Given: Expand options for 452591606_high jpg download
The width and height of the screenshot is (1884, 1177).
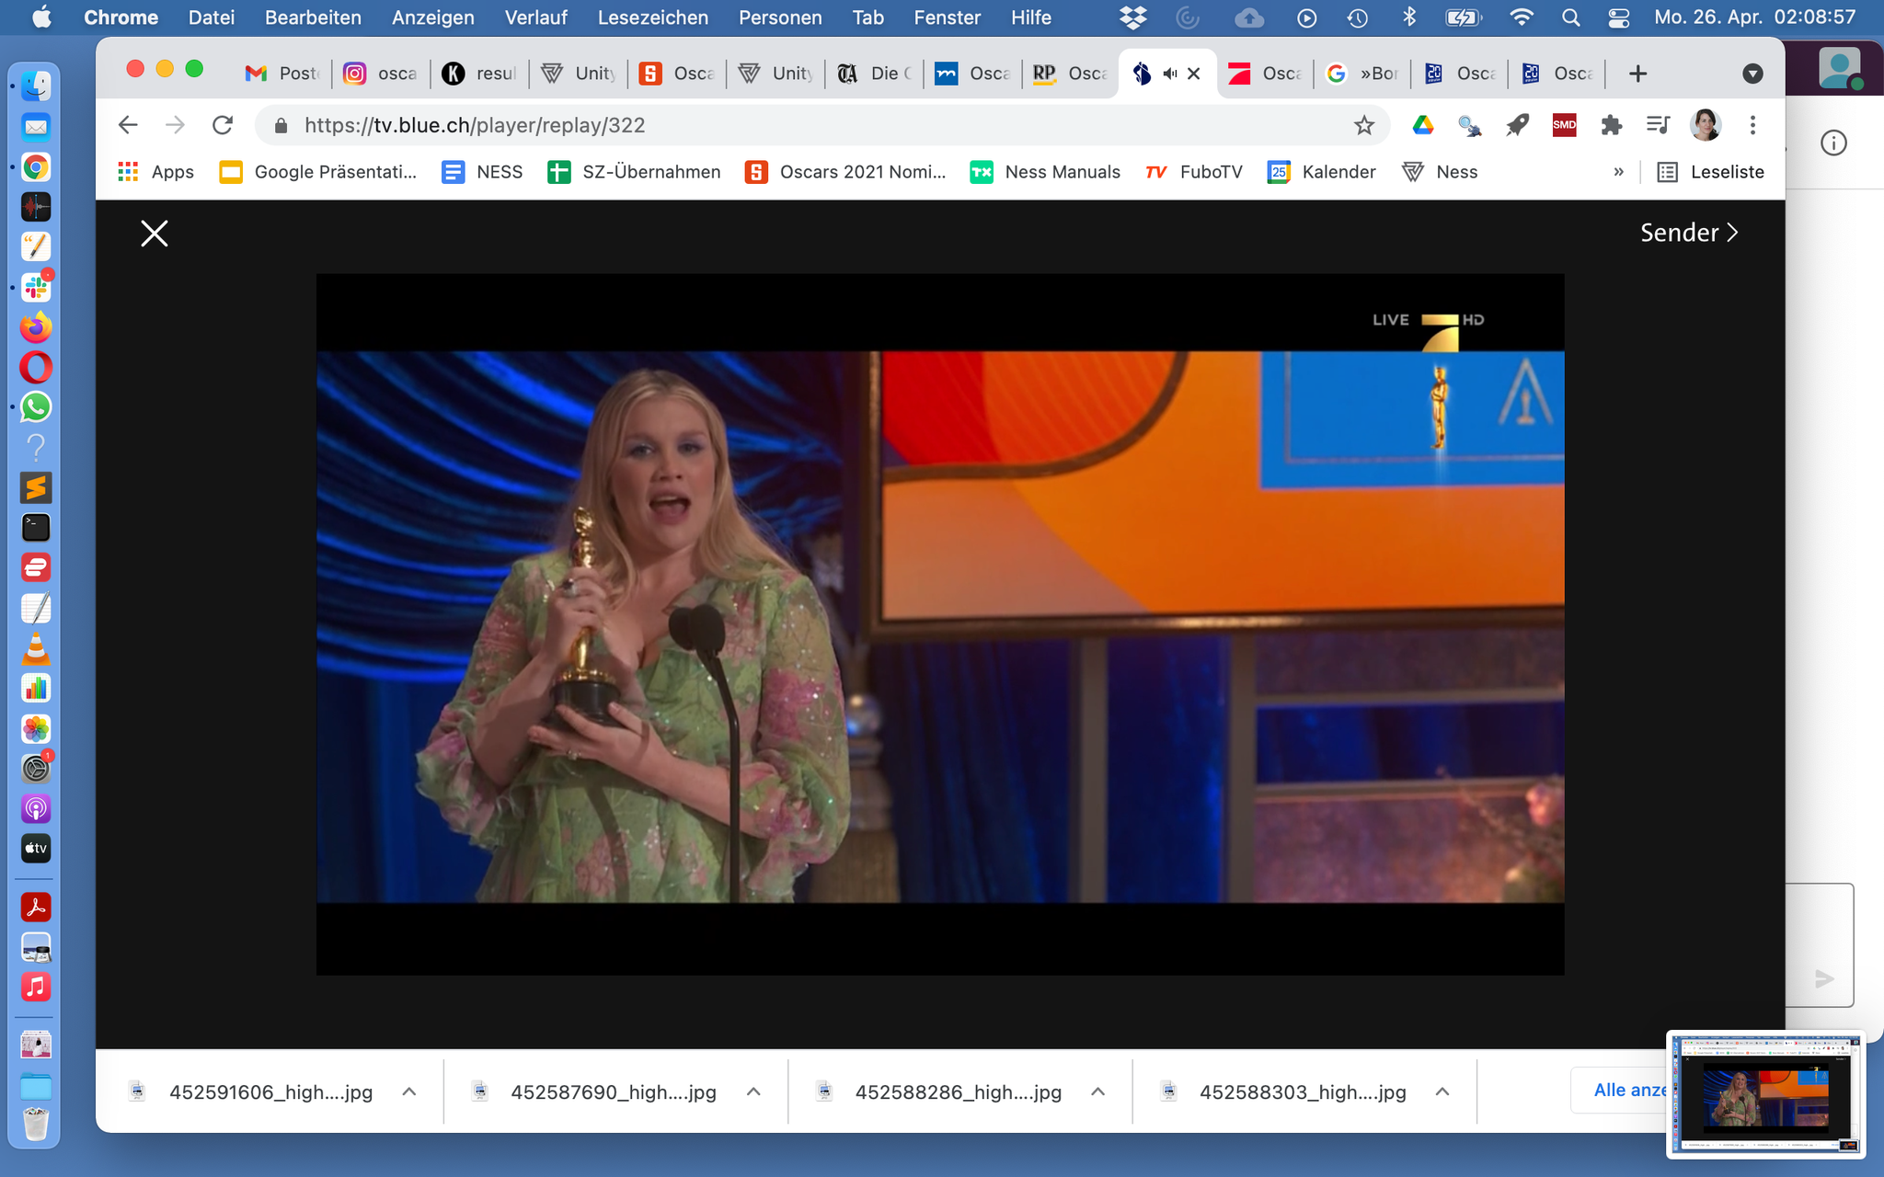Looking at the screenshot, I should point(409,1091).
